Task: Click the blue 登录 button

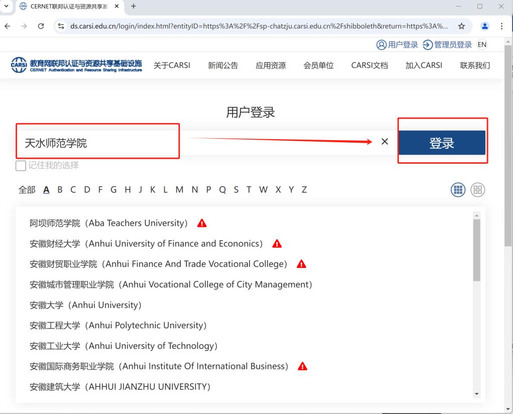Action: point(442,143)
